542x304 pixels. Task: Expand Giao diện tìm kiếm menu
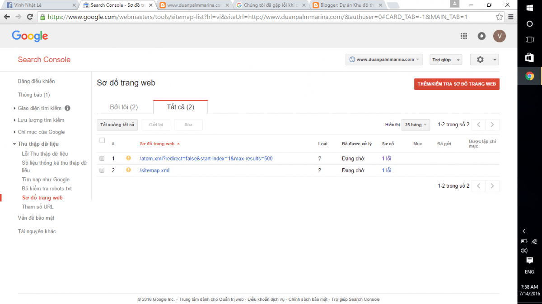point(40,108)
